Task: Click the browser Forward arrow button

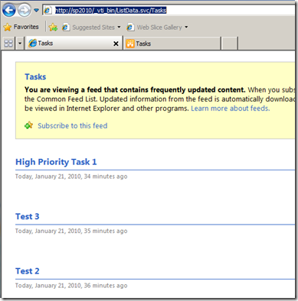Action: 25,11
